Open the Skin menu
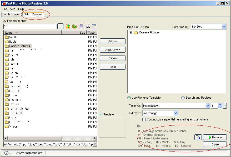The image size is (231, 157). (x=13, y=9)
